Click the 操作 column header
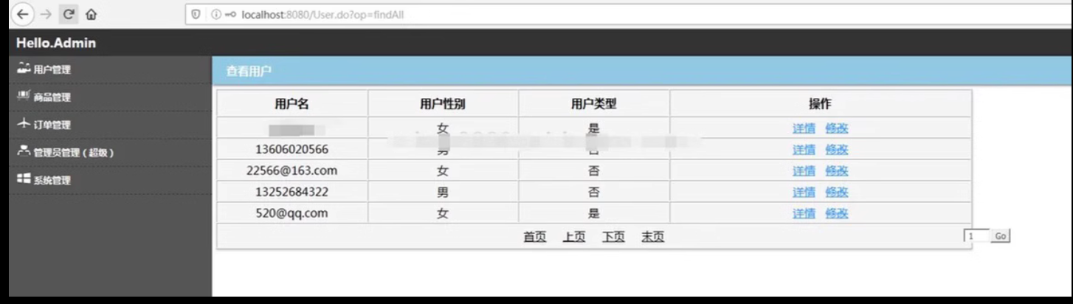The height and width of the screenshot is (304, 1073). 821,104
